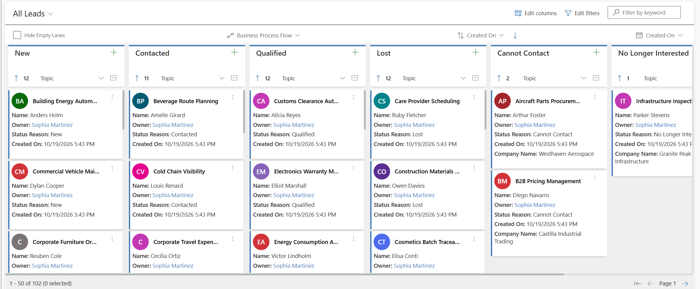The image size is (700, 289).
Task: Click the CM avatar on Commercial Vehicle card
Action: click(x=20, y=172)
